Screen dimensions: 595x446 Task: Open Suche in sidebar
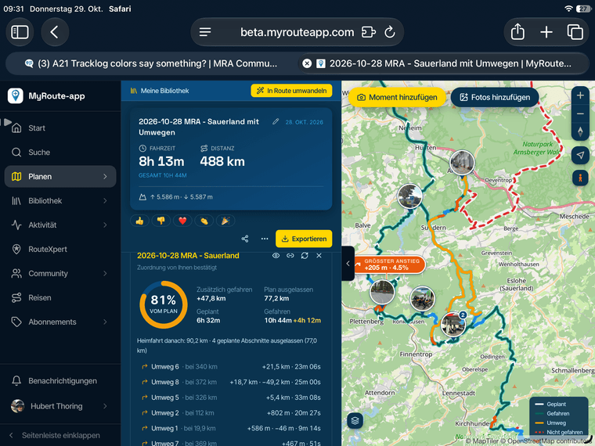60,153
